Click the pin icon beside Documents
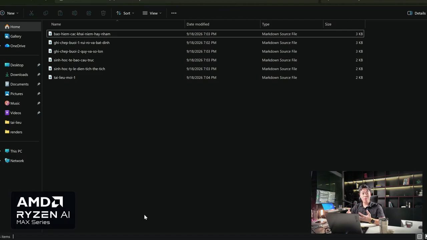Screen dimensions: 427x240 39,84
